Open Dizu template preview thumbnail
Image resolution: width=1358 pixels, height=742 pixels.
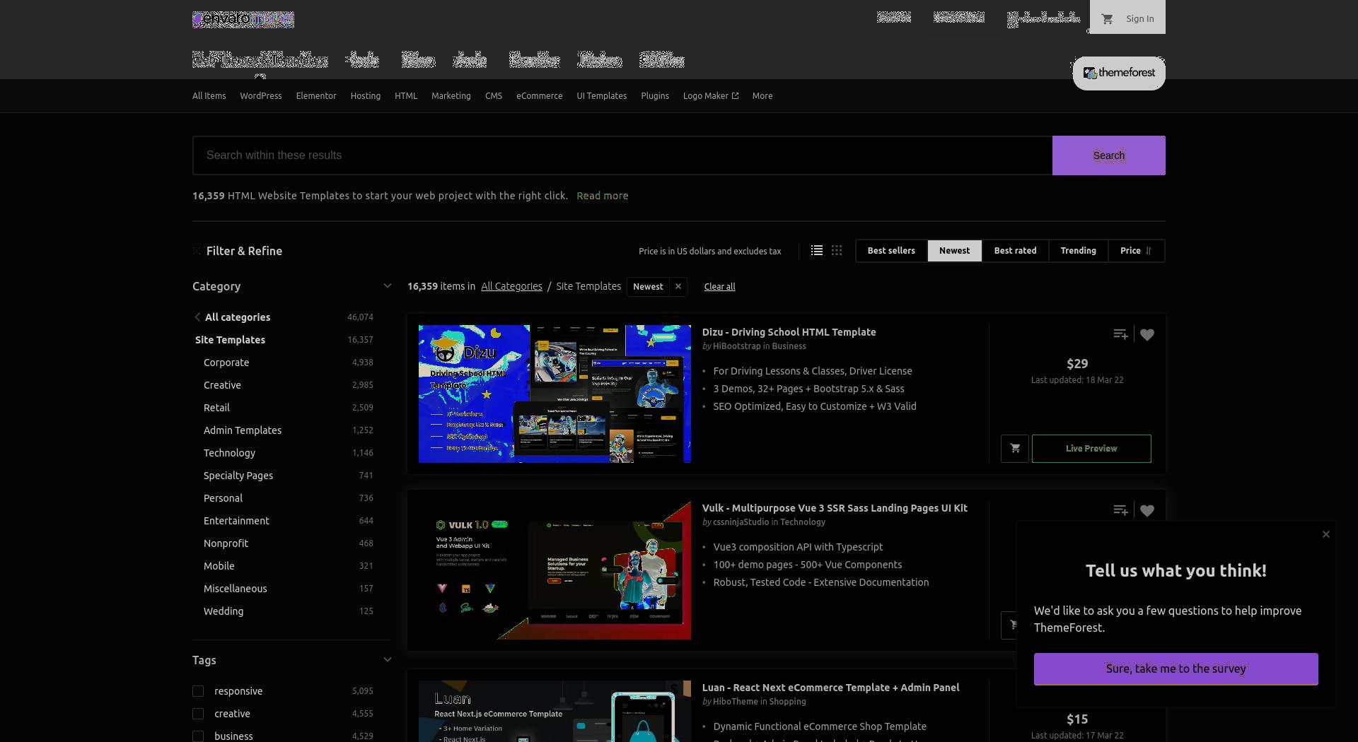point(555,394)
